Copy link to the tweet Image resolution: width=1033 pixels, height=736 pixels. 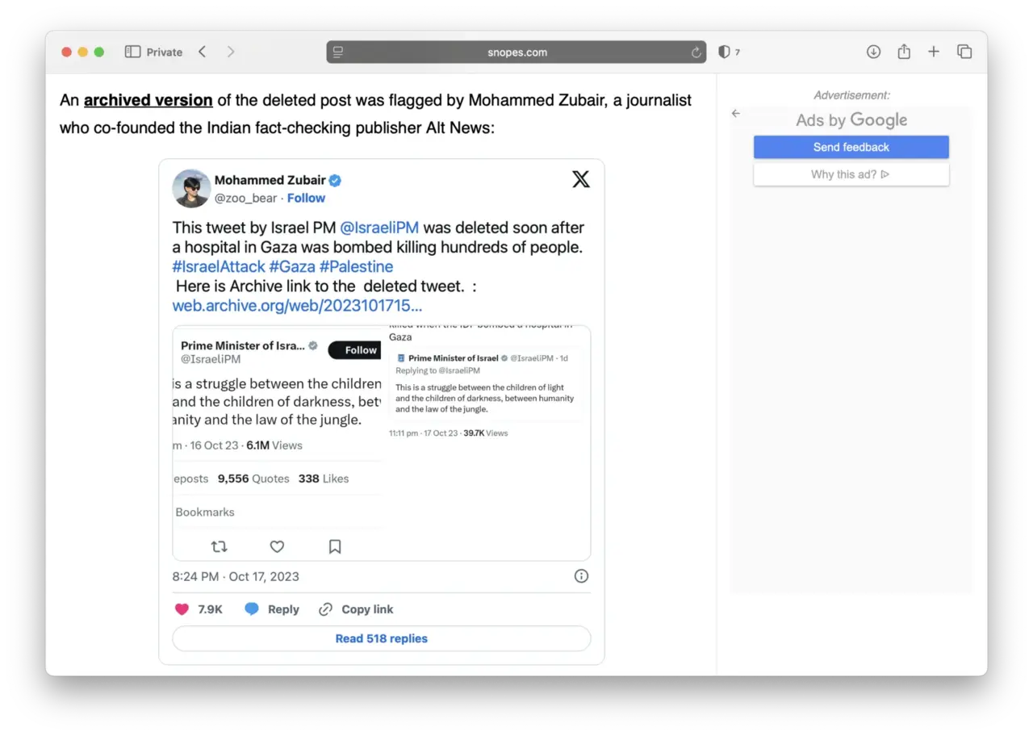[x=357, y=609]
